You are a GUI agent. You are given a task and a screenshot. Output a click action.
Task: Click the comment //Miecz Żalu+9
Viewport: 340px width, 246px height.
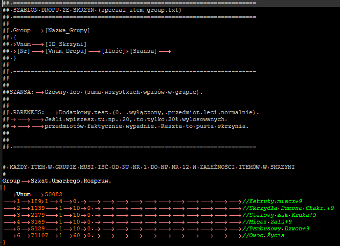click(x=267, y=222)
